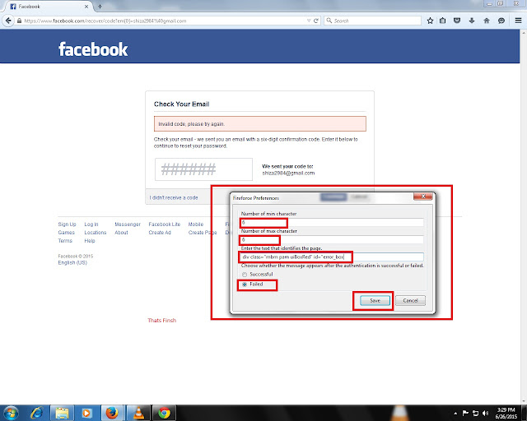The height and width of the screenshot is (421, 527).
Task: Open the Create Page footer link
Action: click(203, 233)
